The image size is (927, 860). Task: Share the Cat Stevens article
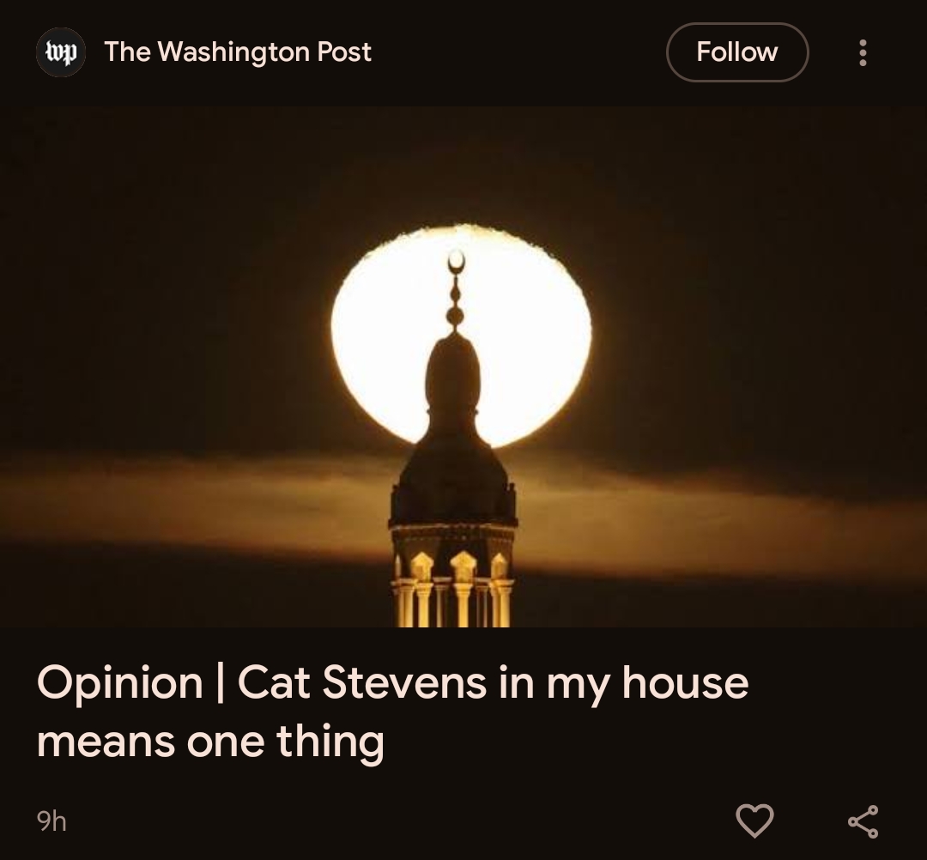[x=863, y=821]
